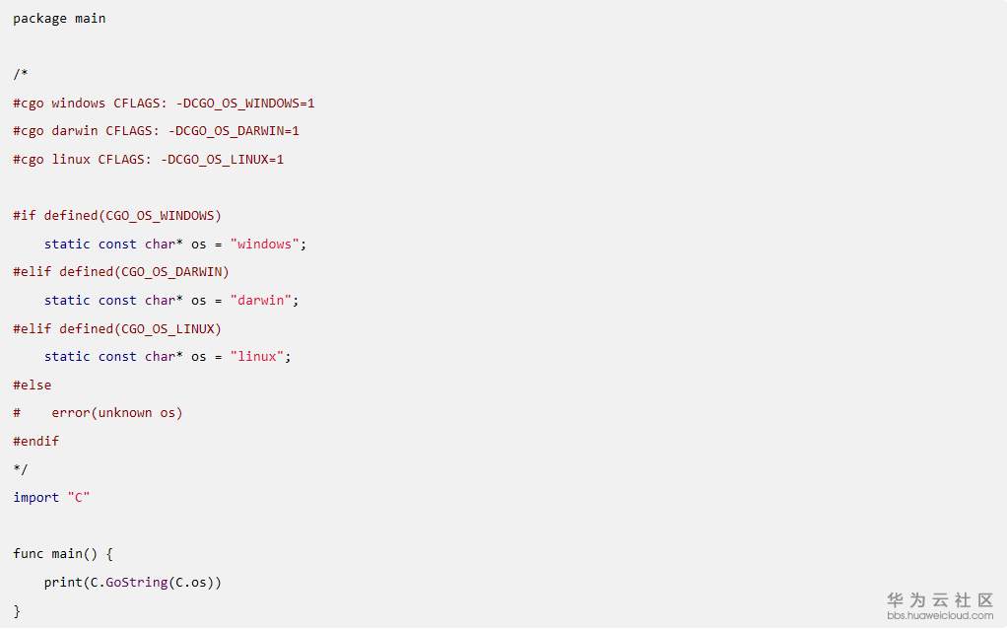
Task: Click the "package main" line
Action: (59, 19)
